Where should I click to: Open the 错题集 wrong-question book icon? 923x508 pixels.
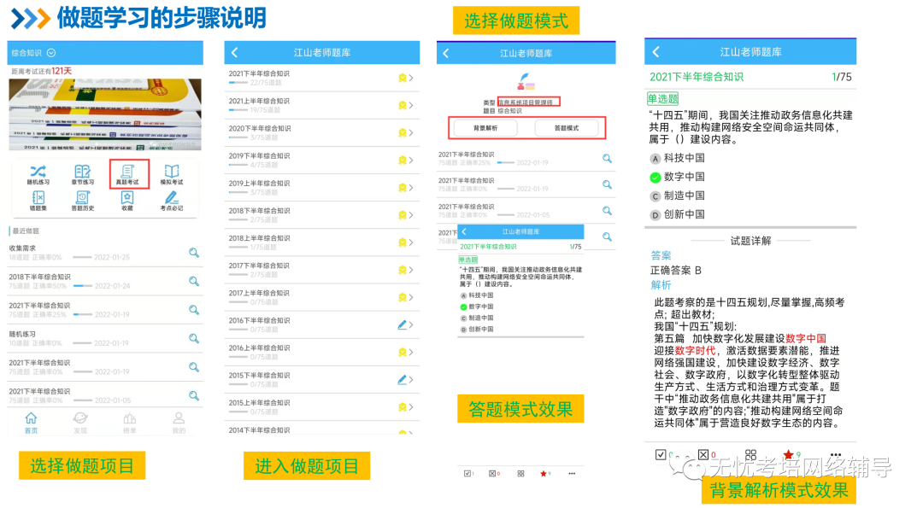click(38, 201)
